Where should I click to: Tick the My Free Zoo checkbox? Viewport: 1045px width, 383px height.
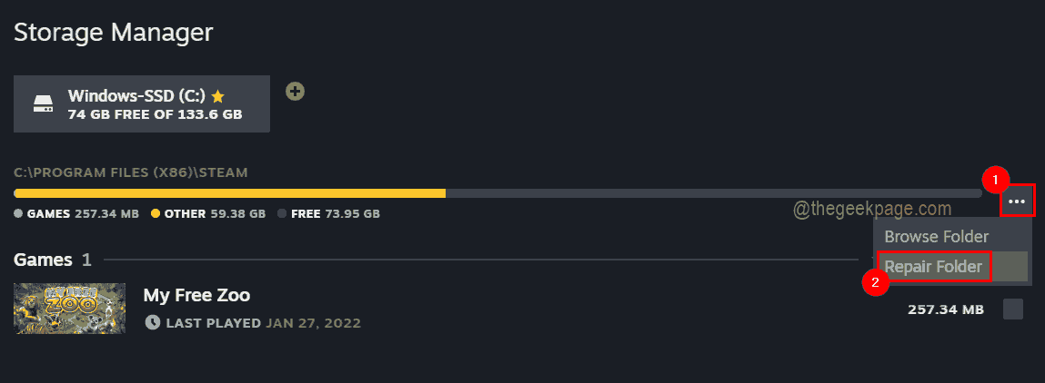[1012, 309]
